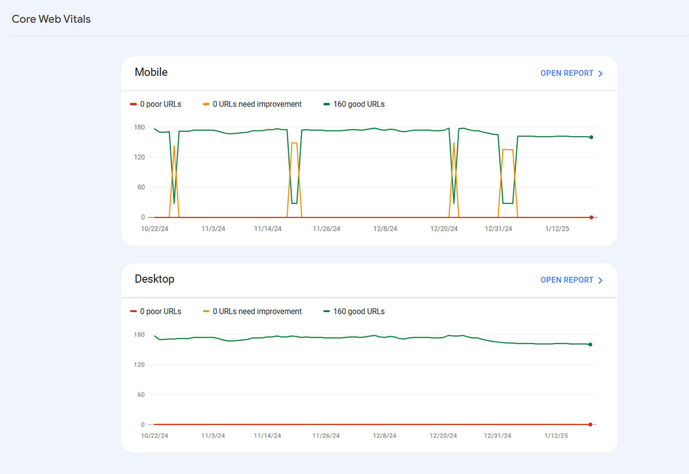Click the 11/26/24 date label on Mobile chart
Image resolution: width=689 pixels, height=474 pixels.
(x=326, y=228)
